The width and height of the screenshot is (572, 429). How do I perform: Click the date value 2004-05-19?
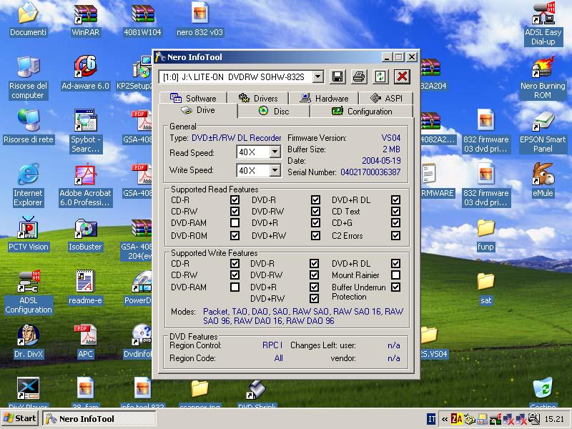click(x=381, y=160)
